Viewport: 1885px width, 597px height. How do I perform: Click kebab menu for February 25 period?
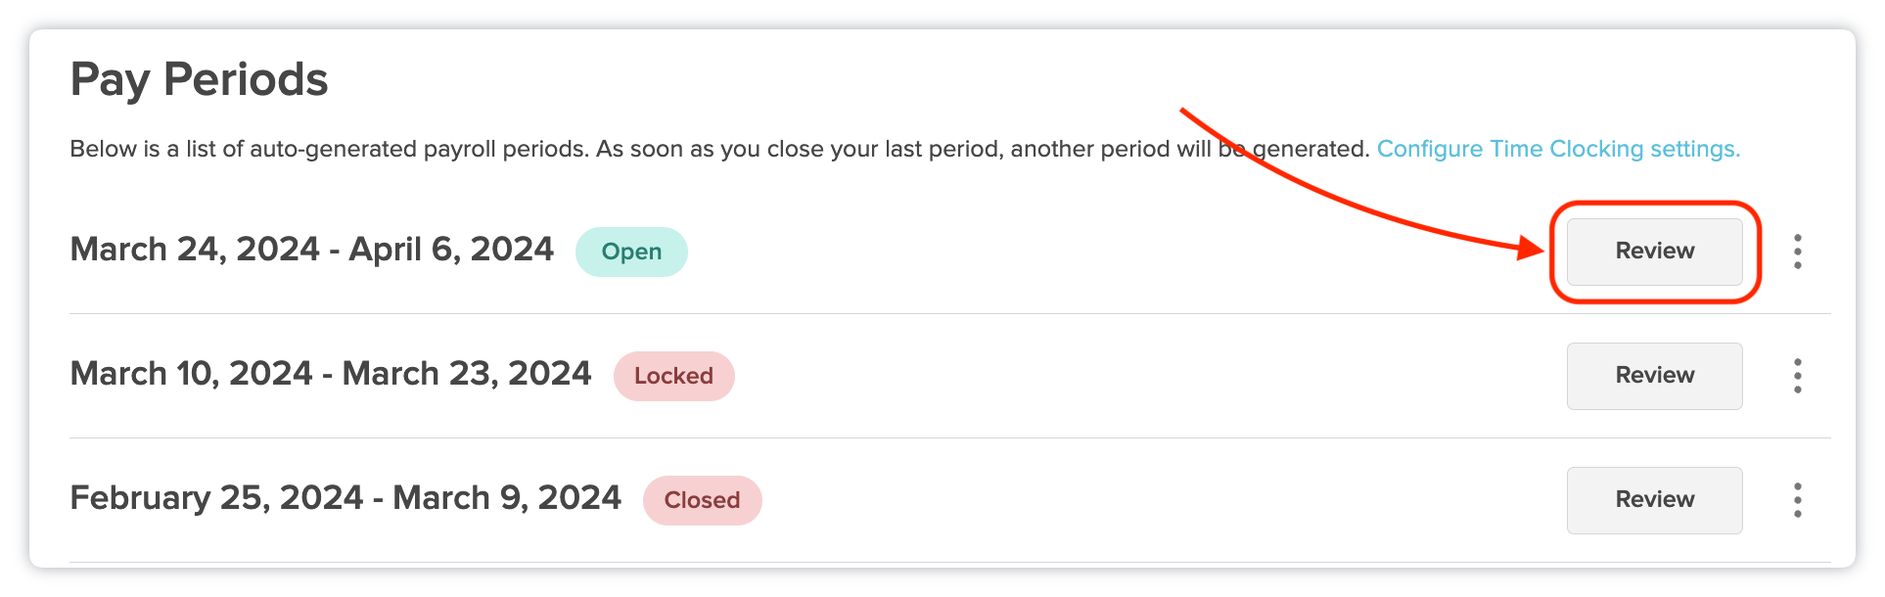click(x=1797, y=500)
